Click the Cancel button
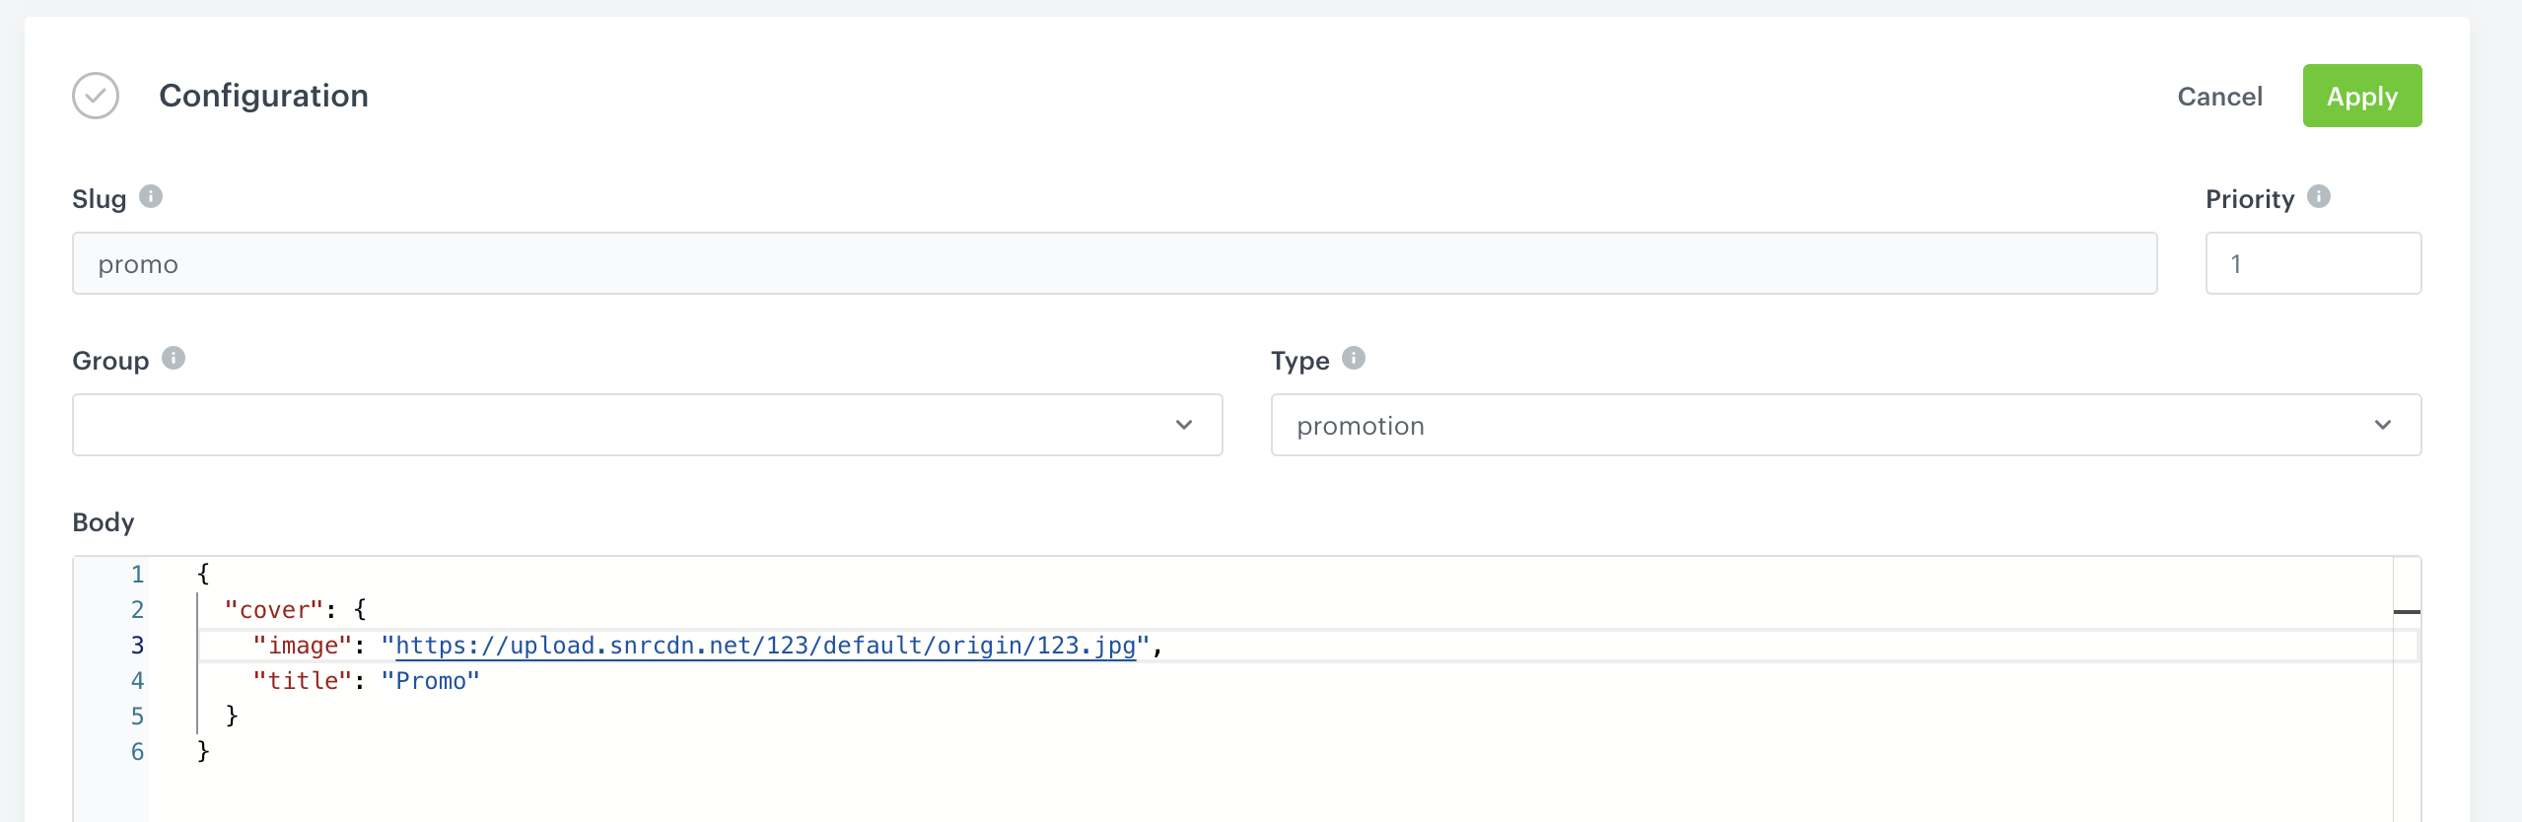This screenshot has height=822, width=2522. pos(2219,97)
